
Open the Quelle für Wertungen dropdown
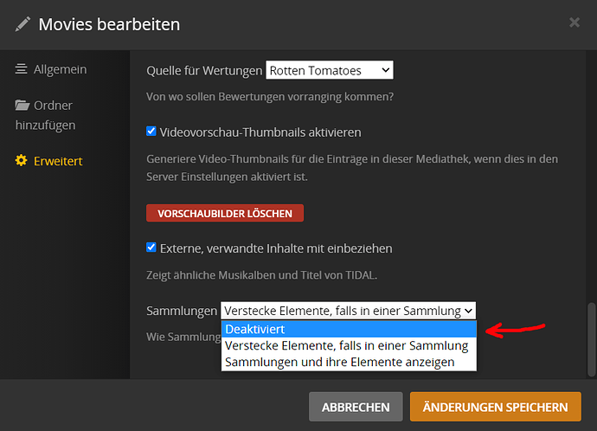pyautogui.click(x=330, y=70)
